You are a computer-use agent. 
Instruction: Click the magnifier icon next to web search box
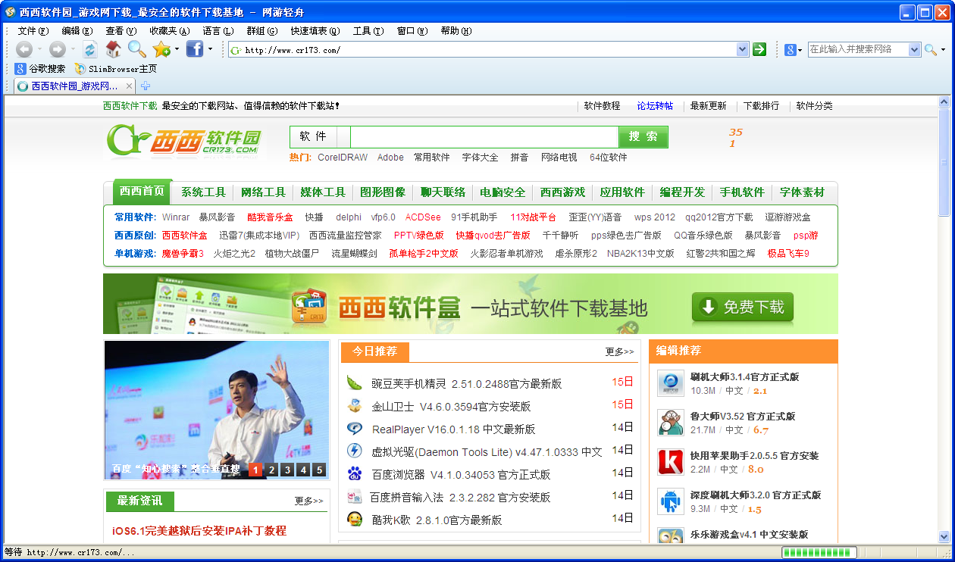(x=930, y=49)
